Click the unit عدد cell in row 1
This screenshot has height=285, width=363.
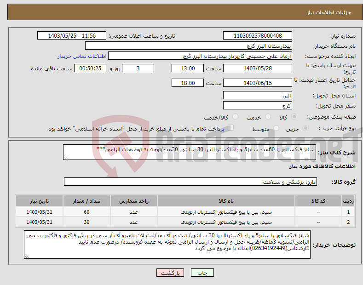click(x=134, y=212)
